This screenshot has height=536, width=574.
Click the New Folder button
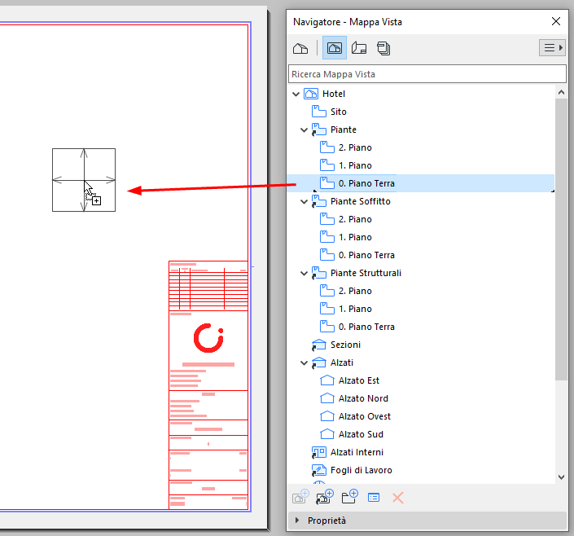[349, 497]
